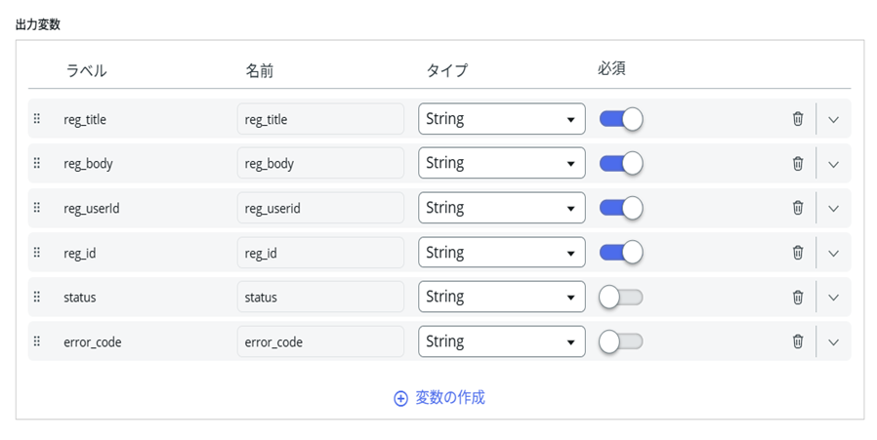
Task: Turn off required switch for reg_id
Action: (x=621, y=253)
